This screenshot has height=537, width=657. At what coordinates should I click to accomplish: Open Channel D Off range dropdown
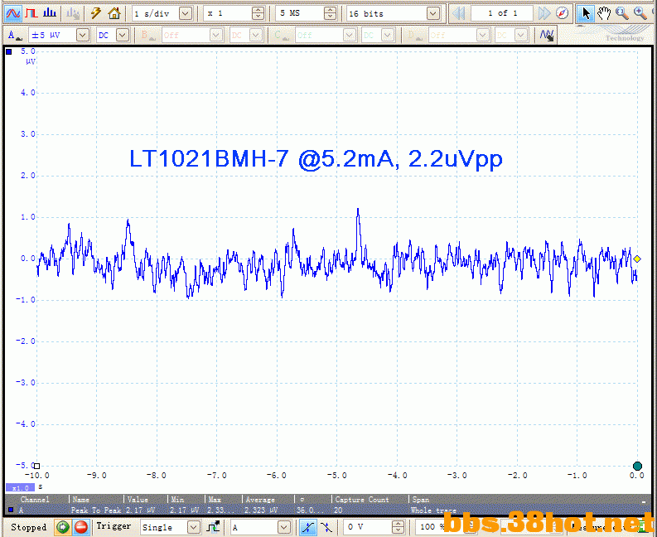tap(483, 35)
